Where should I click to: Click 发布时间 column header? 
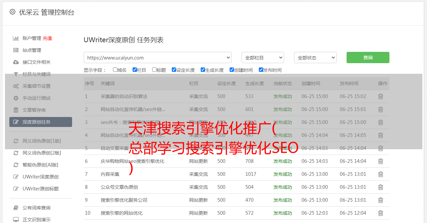tap(349, 83)
